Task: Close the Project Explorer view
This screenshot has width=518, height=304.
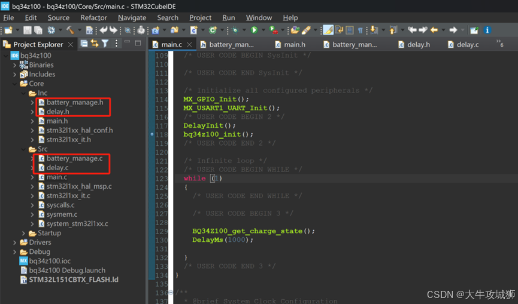Action: point(71,44)
